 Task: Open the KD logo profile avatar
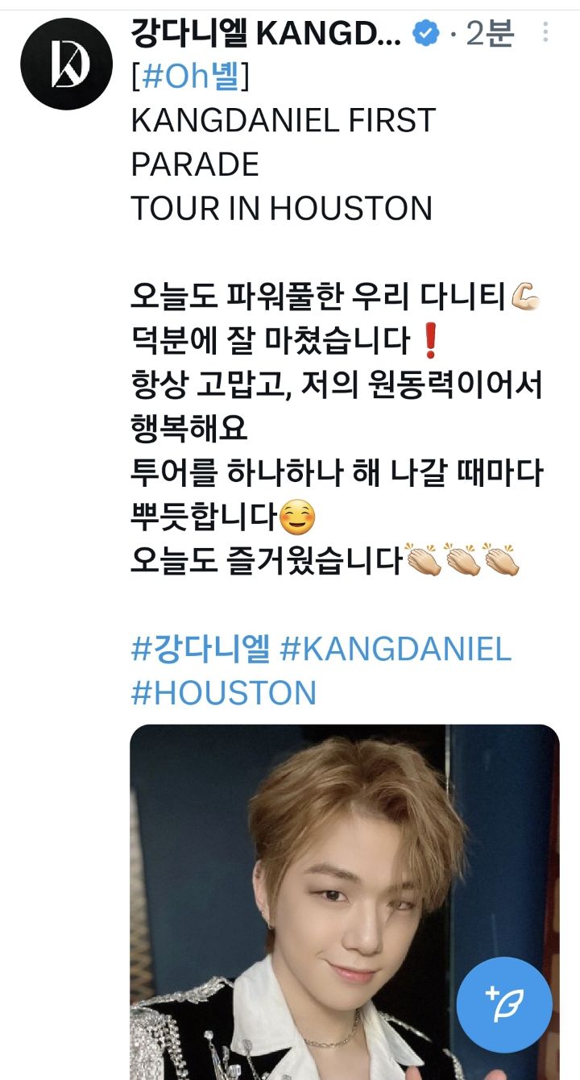pos(66,64)
